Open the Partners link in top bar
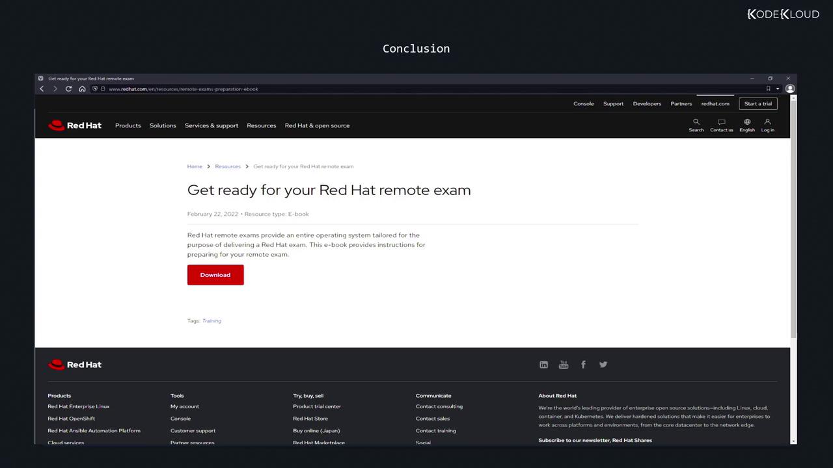833x468 pixels. (x=681, y=104)
